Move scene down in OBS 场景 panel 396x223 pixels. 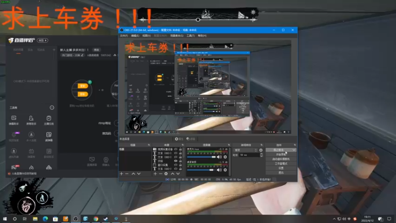[139, 174]
